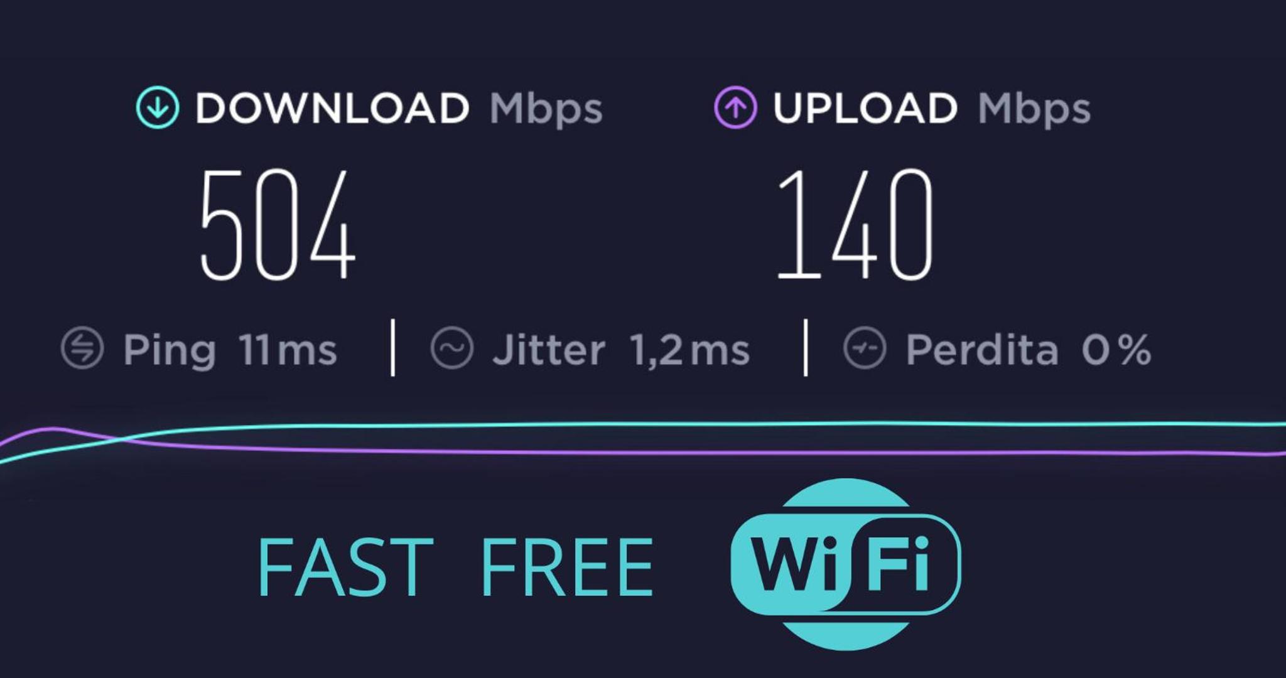Click the Perdita 0% reading
Screen dimensions: 1286x678
(x=1029, y=349)
